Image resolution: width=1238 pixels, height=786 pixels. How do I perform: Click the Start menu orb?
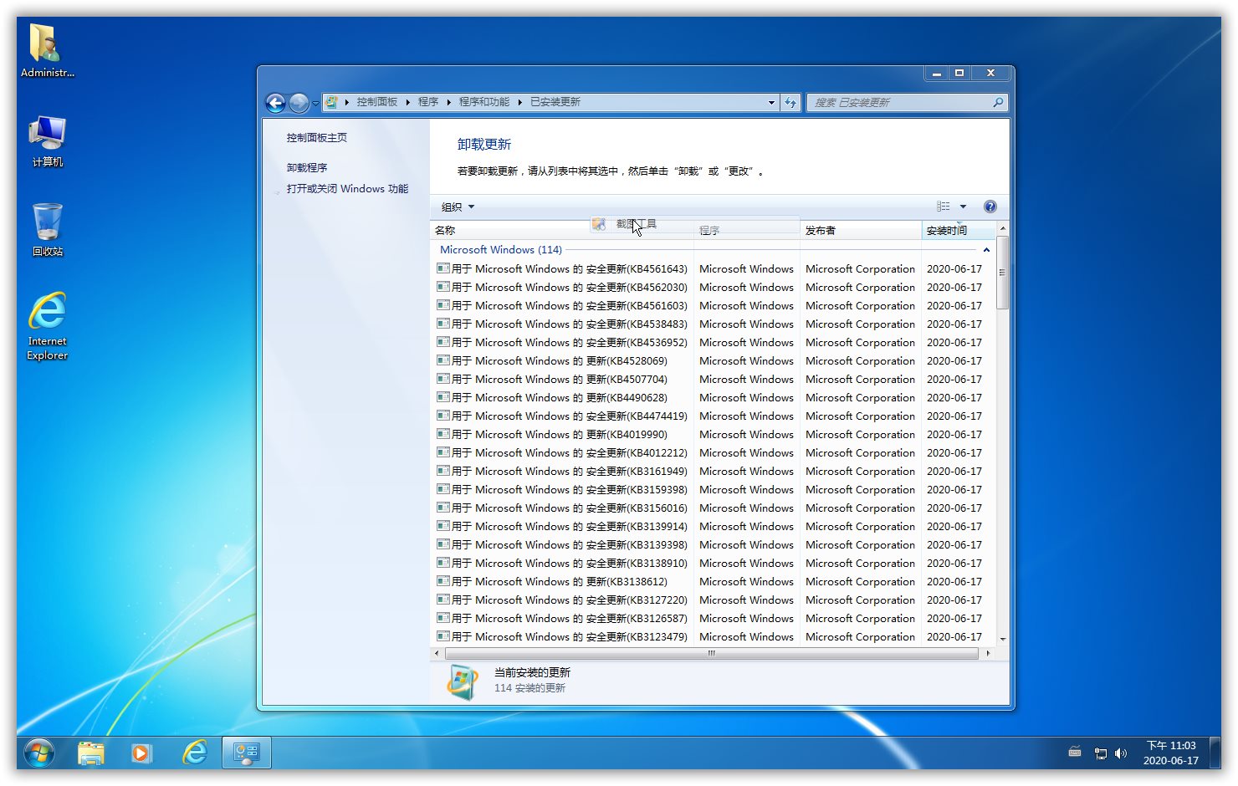click(39, 753)
